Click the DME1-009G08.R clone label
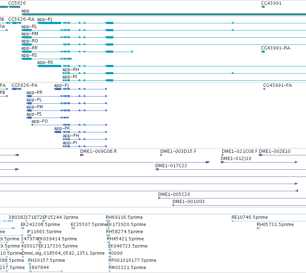This screenshot has height=273, width=306. (99, 151)
